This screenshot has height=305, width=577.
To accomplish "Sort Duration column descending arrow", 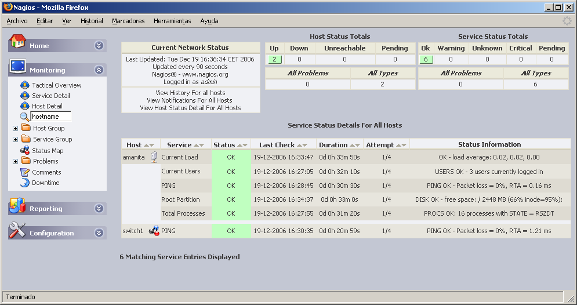I will [357, 146].
